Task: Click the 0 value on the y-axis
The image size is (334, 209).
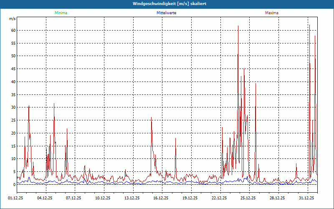Action: [15, 185]
